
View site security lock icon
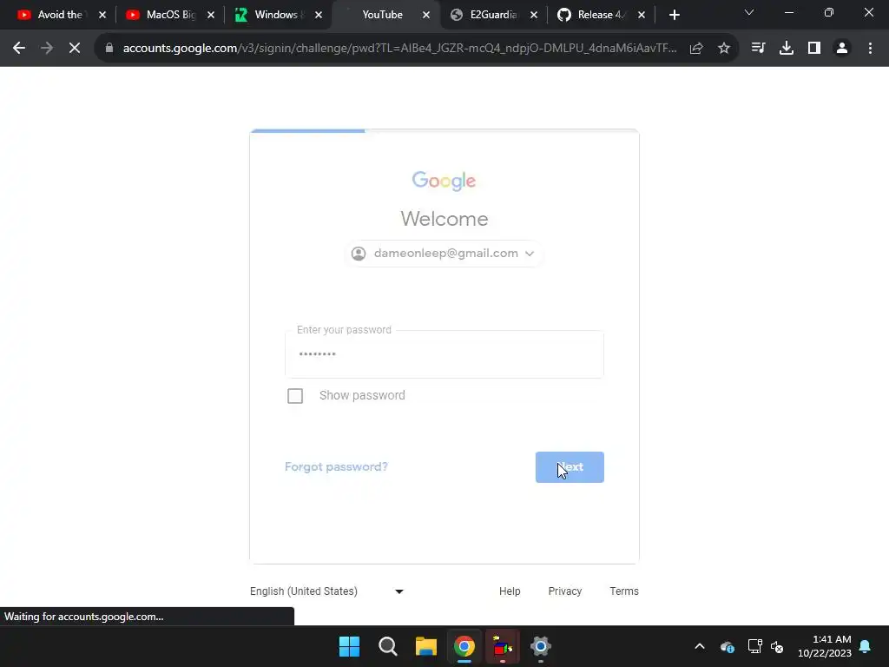point(109,49)
